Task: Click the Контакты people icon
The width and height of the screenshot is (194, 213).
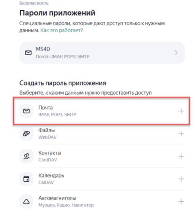Action: click(x=26, y=156)
